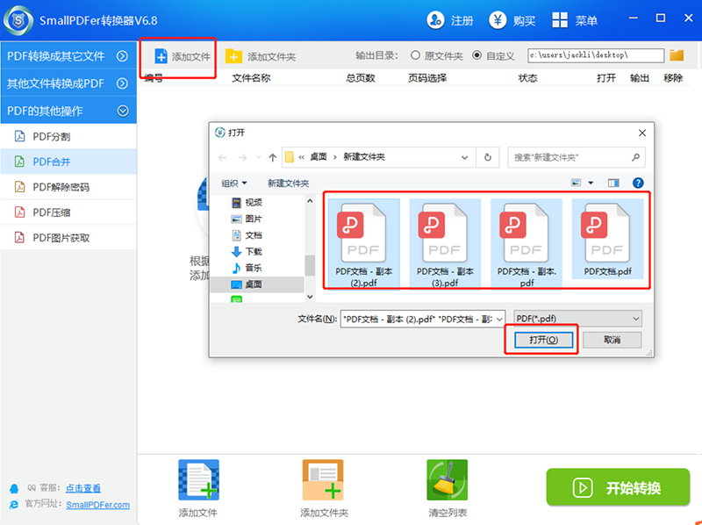702x525 pixels.
Task: Select 下载 in the navigation tree
Action: [x=247, y=251]
